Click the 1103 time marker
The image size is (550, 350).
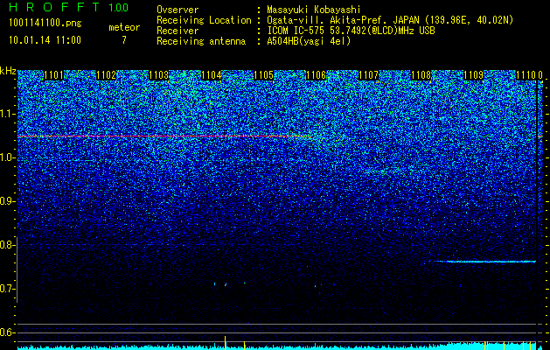click(x=158, y=75)
